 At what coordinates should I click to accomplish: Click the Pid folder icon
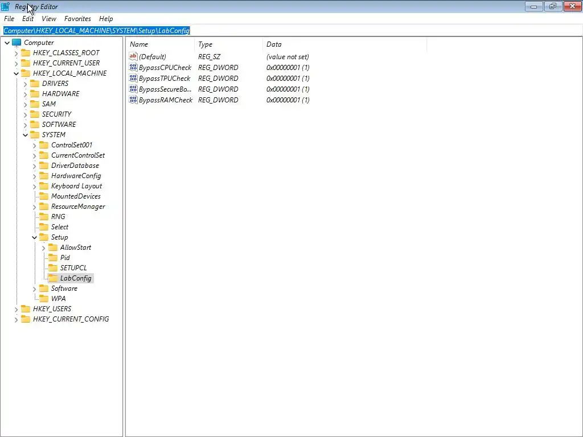[x=53, y=258]
